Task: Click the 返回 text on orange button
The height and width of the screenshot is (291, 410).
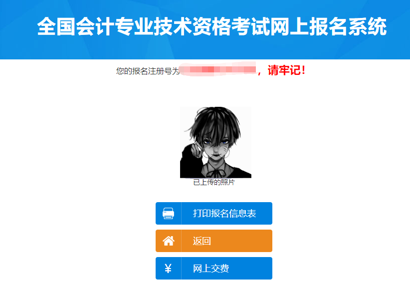Action: click(202, 241)
